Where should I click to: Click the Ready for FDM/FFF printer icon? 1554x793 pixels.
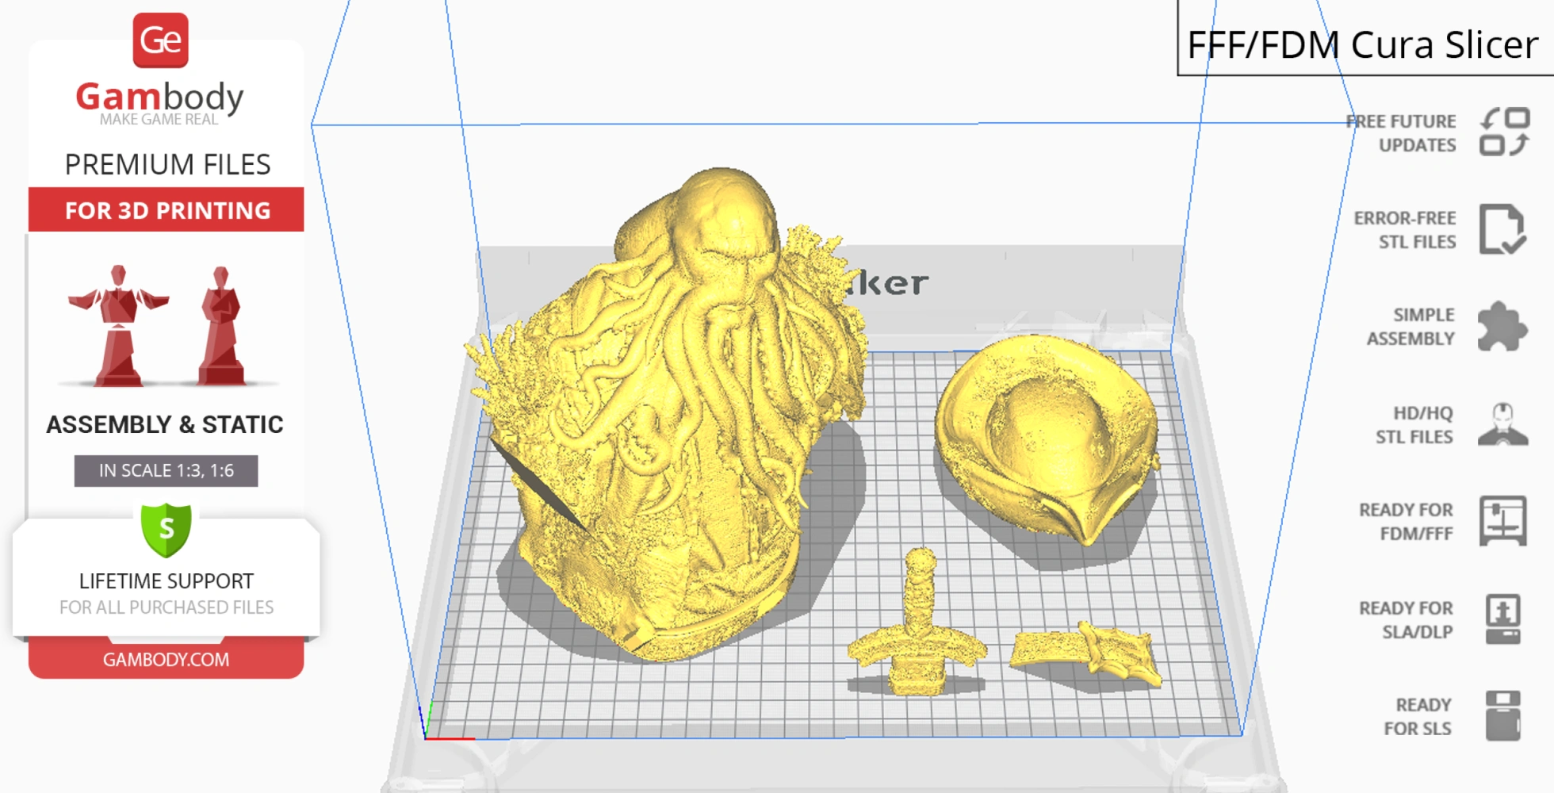click(1504, 522)
